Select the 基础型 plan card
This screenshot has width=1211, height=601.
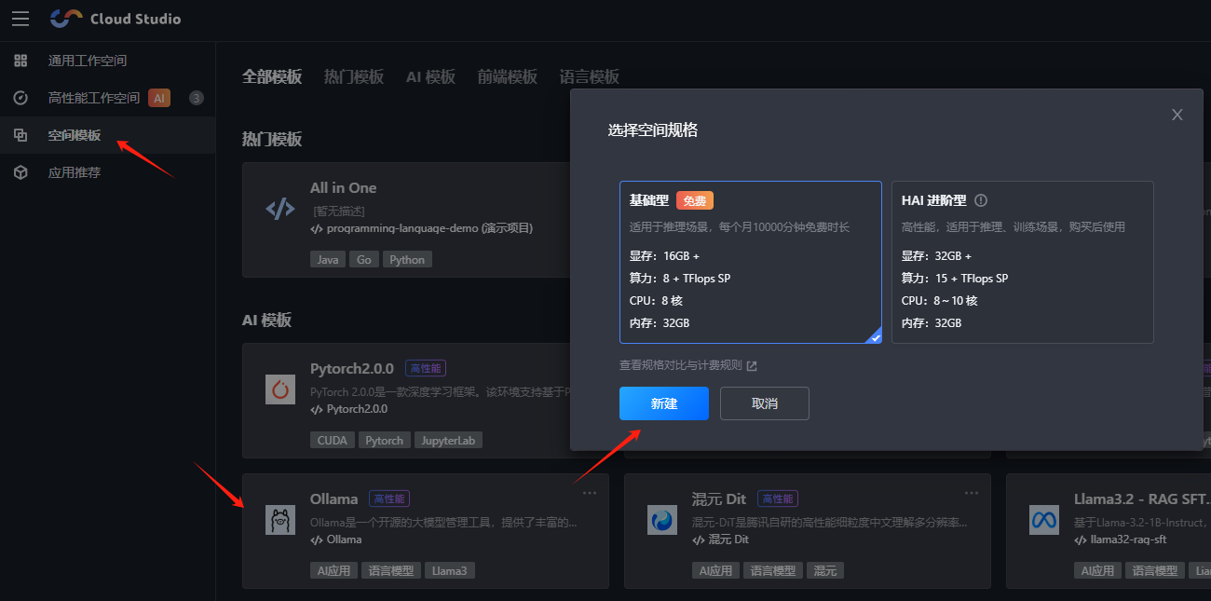pos(750,262)
